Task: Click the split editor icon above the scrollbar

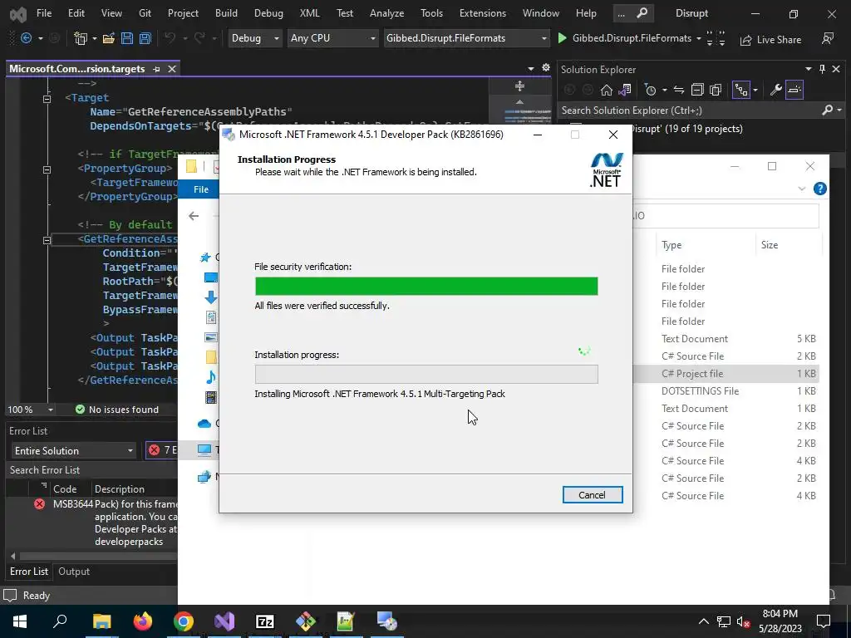Action: click(519, 86)
